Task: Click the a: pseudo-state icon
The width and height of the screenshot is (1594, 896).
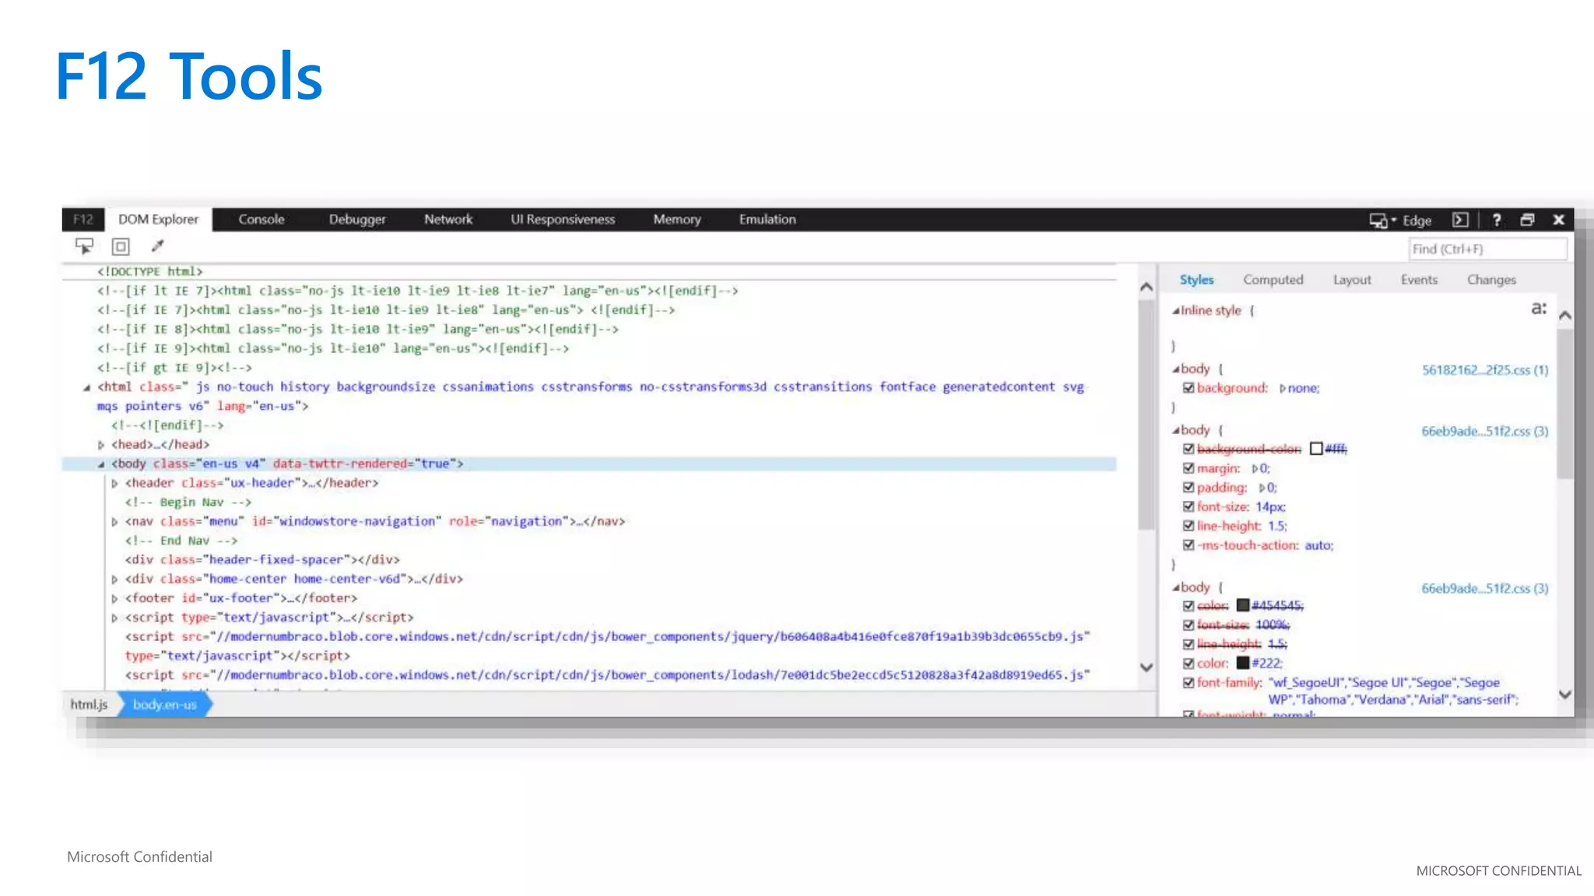Action: [x=1538, y=309]
